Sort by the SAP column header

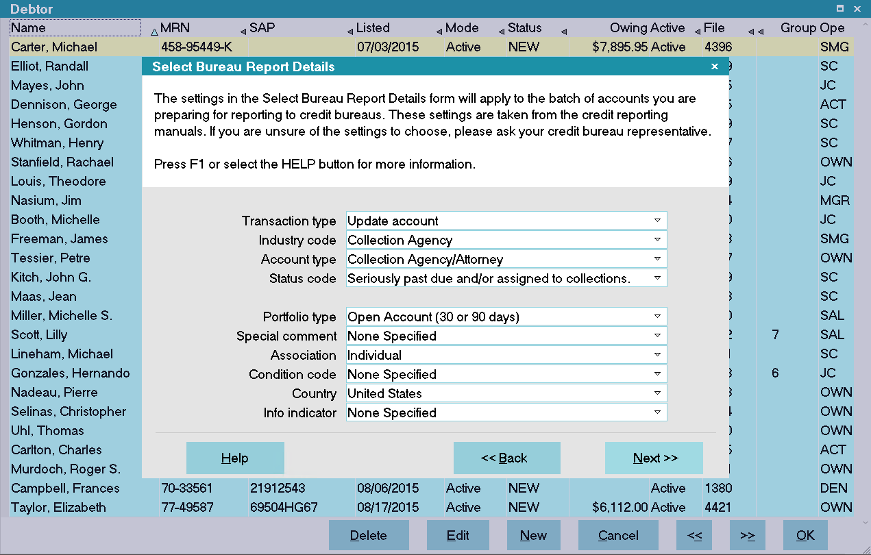coord(262,28)
